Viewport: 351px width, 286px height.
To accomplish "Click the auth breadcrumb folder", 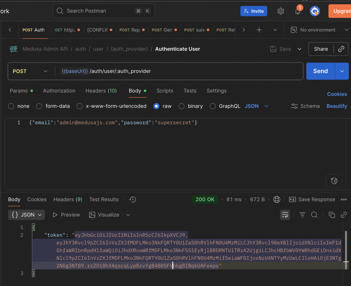I will (x=80, y=49).
